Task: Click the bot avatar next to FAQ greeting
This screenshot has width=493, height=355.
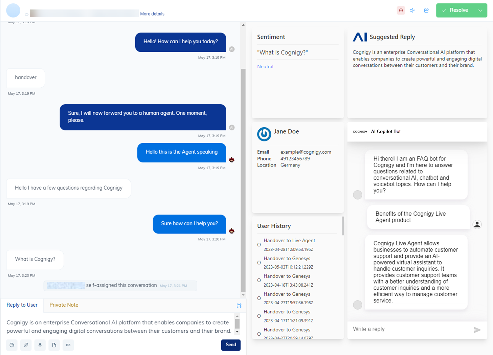Action: click(358, 195)
